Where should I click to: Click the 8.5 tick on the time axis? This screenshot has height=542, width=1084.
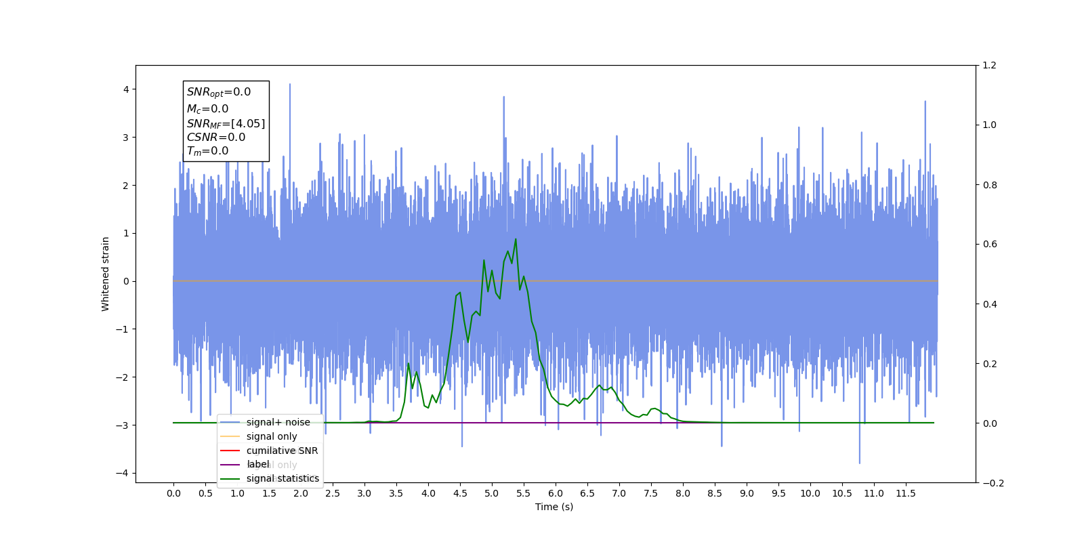[715, 493]
